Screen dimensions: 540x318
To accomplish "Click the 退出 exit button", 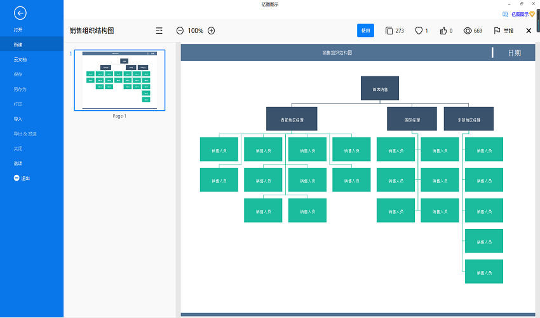I will pos(22,178).
